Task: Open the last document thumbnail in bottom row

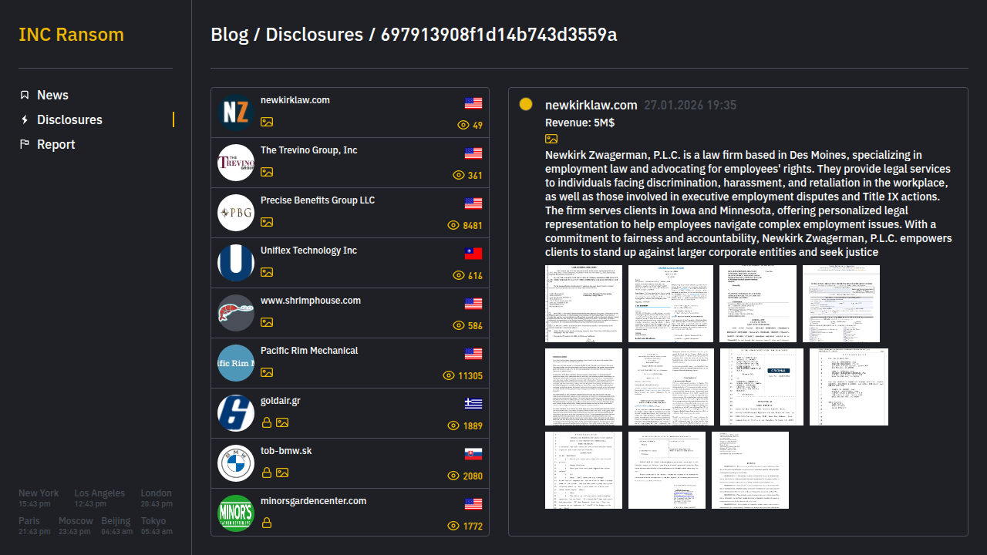Action: click(x=750, y=470)
